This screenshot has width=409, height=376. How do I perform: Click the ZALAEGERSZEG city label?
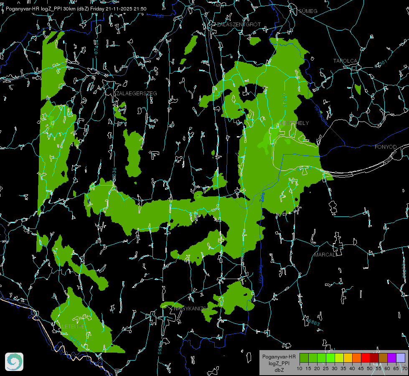[x=137, y=94]
